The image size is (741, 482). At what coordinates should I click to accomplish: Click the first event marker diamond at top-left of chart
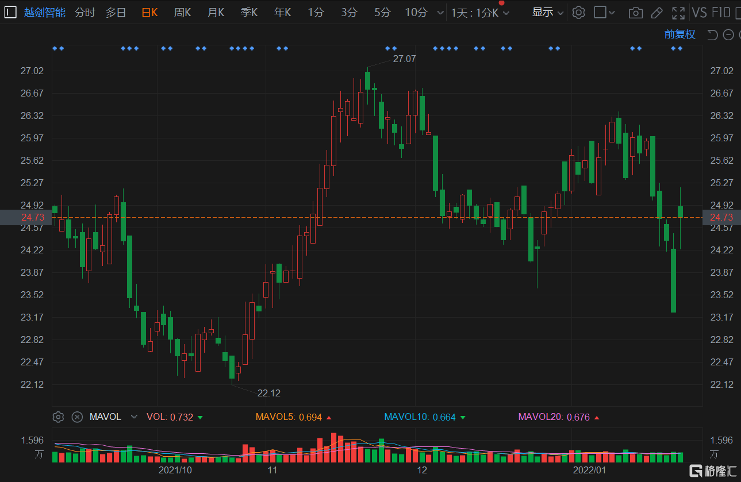coord(55,48)
